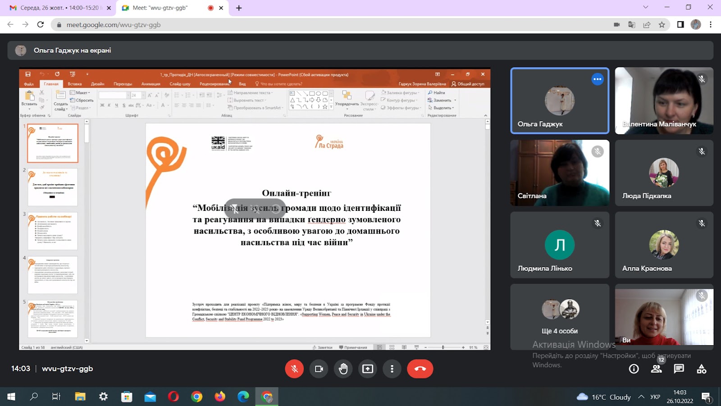Expand the system tray hidden icons
This screenshot has width=721, height=406.
click(x=641, y=397)
